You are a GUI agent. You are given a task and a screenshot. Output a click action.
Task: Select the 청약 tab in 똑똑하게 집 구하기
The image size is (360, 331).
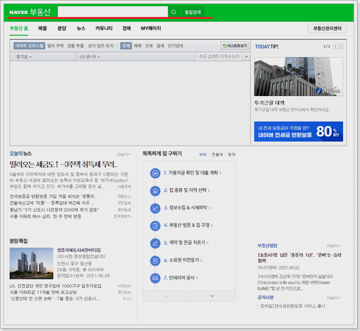[231, 155]
